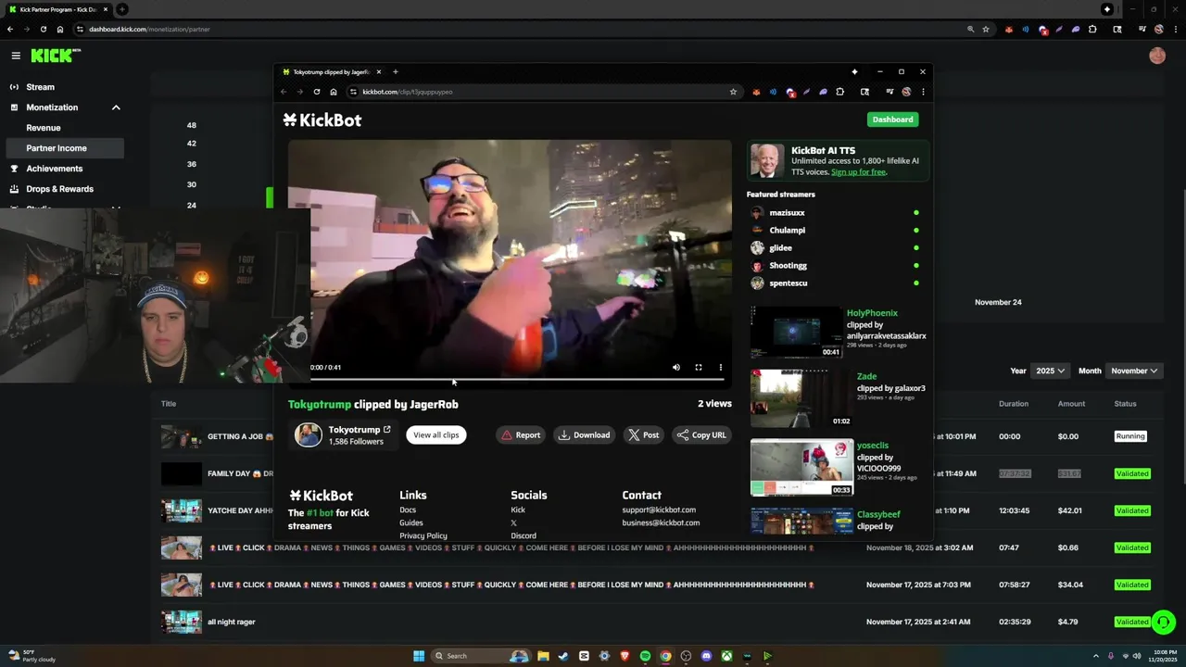1186x667 pixels.
Task: Open HolyPhoenix clip thumbnail
Action: pyautogui.click(x=796, y=332)
